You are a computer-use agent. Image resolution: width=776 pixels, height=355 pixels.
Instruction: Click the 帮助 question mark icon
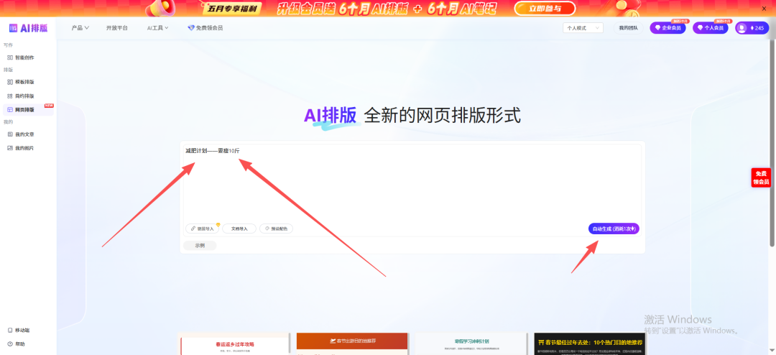(10, 344)
